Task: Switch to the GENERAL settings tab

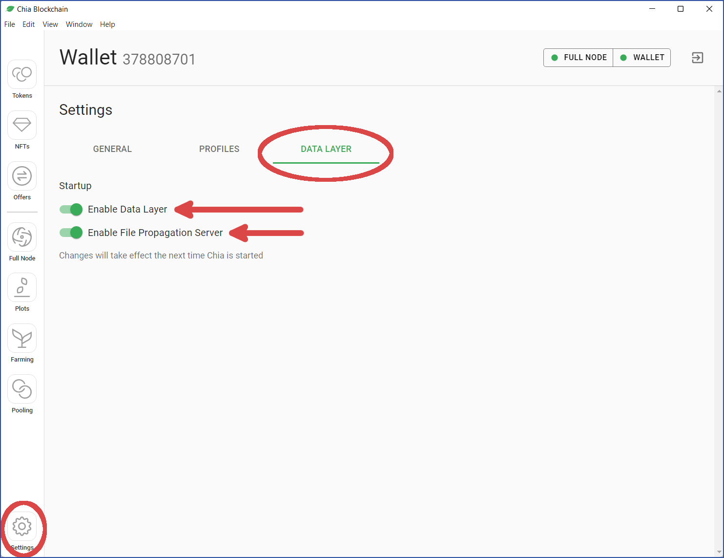Action: (x=112, y=149)
